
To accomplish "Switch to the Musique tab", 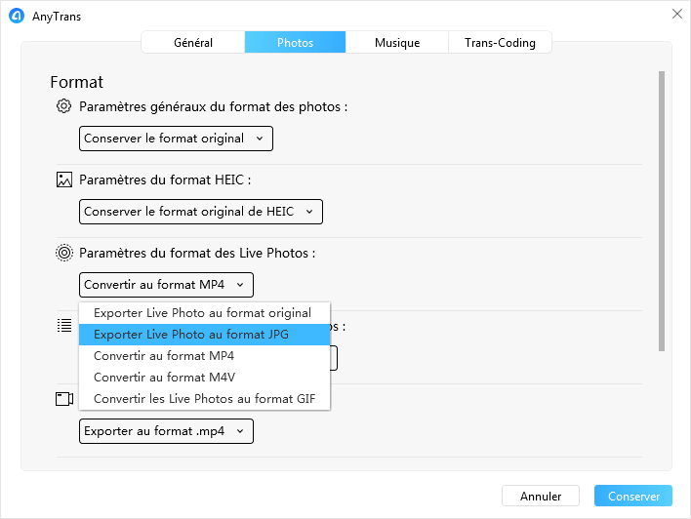I will click(397, 42).
